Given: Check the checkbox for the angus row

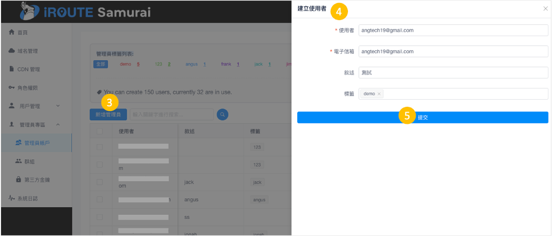Looking at the screenshot, I should coord(99,200).
